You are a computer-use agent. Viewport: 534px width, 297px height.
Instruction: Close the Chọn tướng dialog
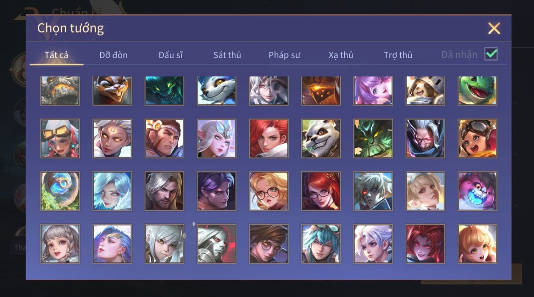[x=494, y=28]
